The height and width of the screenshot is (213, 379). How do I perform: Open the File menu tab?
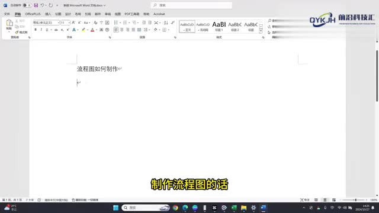click(7, 14)
